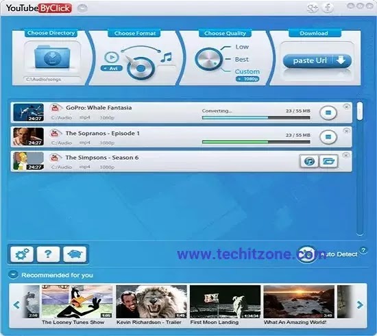Click the round icon beside YouTube ByClick logo

pos(82,8)
